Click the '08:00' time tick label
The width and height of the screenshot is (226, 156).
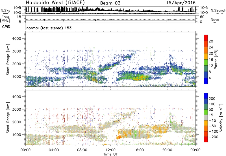[82, 150]
